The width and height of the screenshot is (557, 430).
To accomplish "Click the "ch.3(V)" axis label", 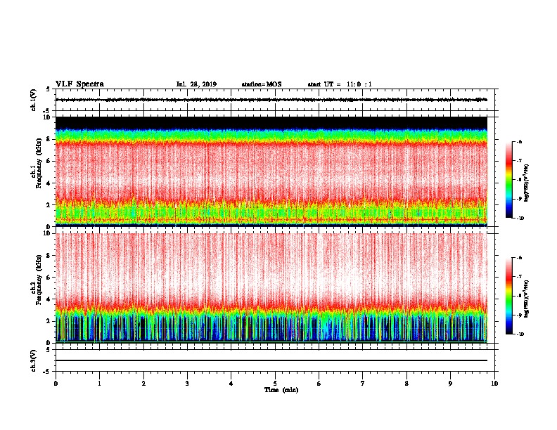I will coord(33,360).
